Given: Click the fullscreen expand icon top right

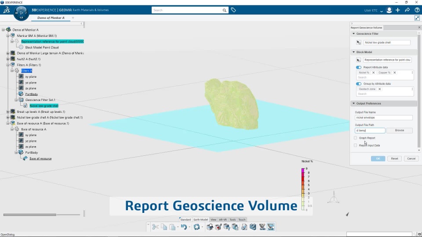Looking at the screenshot, I should point(417,18).
